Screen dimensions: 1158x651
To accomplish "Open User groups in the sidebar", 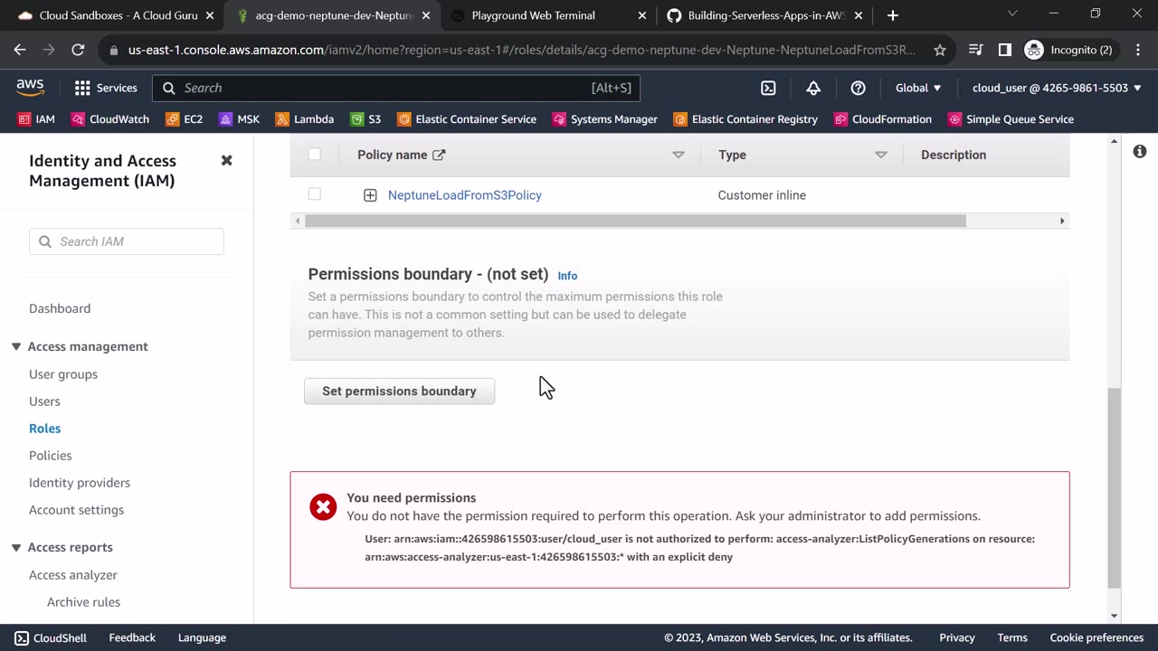I will tap(63, 374).
